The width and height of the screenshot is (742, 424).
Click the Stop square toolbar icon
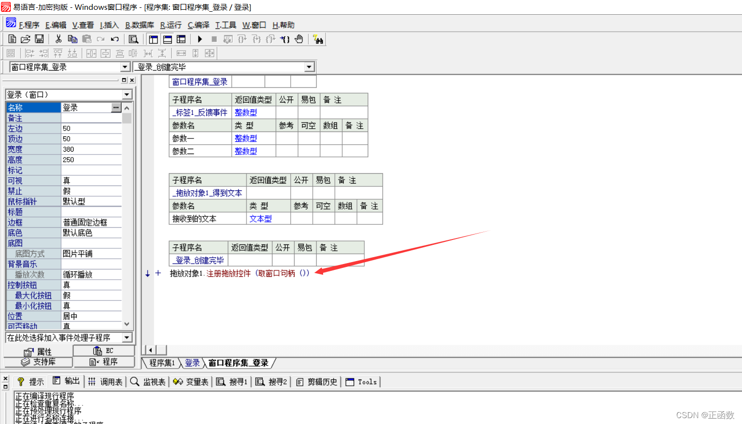pos(214,39)
